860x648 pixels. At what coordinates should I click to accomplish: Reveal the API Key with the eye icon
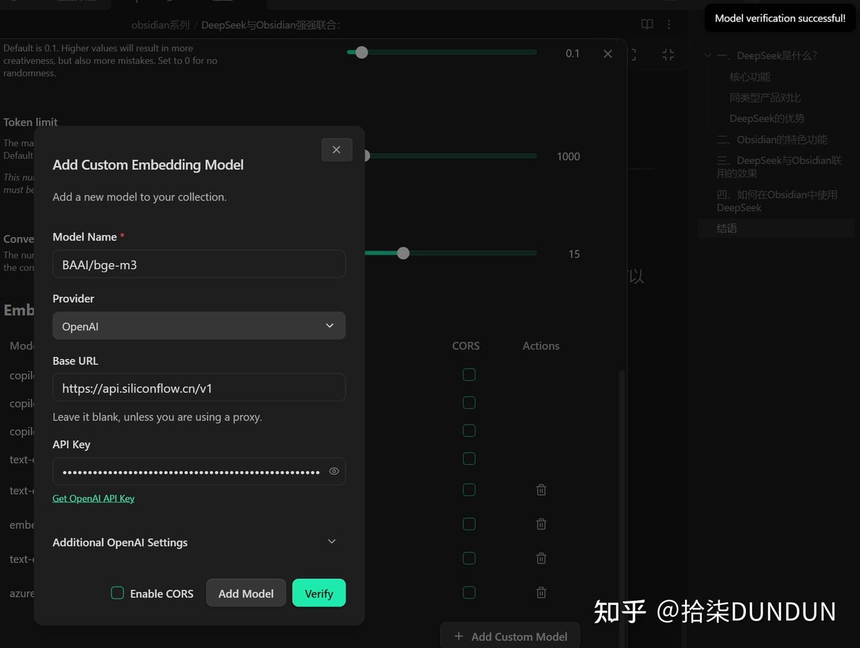pos(334,471)
